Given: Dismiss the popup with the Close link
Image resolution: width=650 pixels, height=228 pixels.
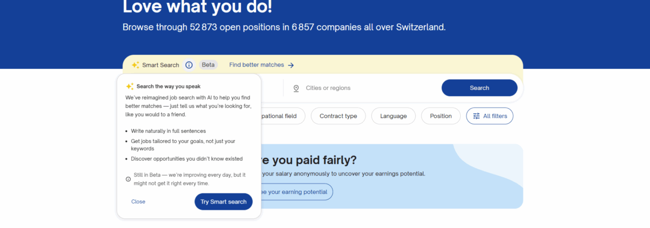Looking at the screenshot, I should 138,202.
